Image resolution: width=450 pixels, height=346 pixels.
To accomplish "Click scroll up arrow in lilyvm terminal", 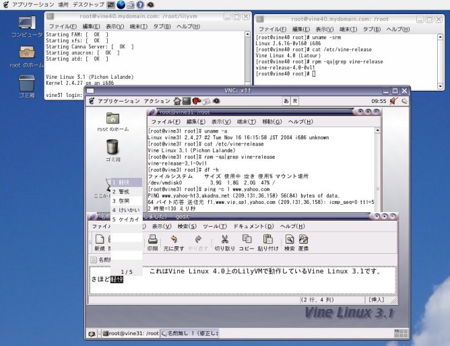I will pyautogui.click(x=247, y=34).
